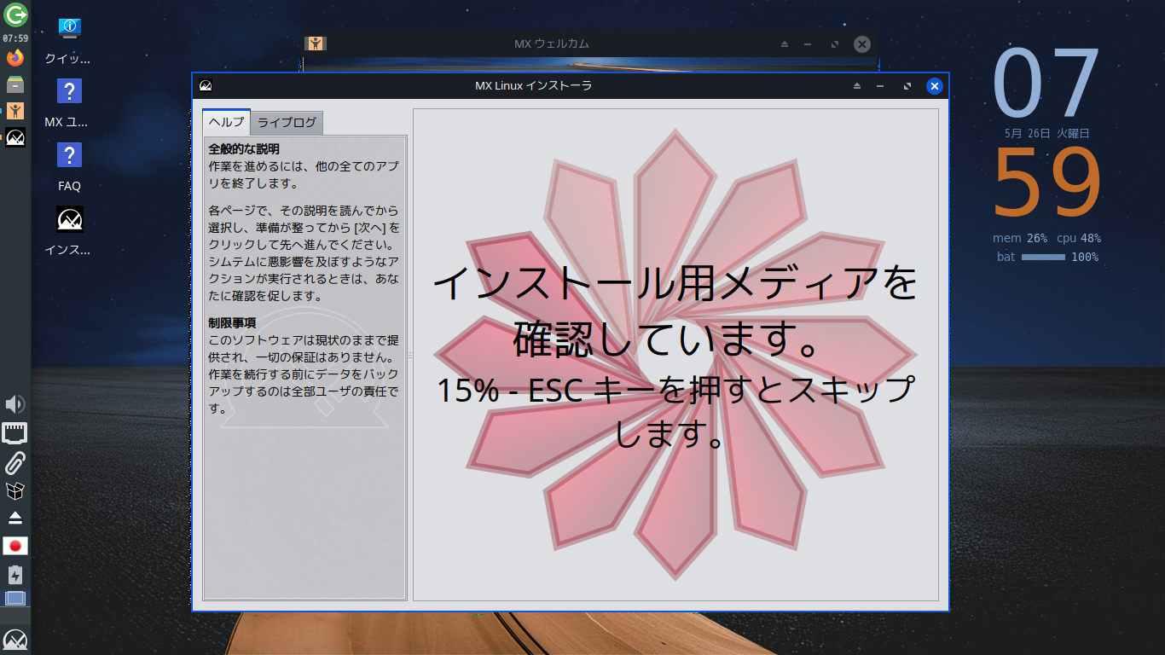This screenshot has height=655, width=1165.
Task: Open Firefox from the side panel
Action: coord(15,58)
